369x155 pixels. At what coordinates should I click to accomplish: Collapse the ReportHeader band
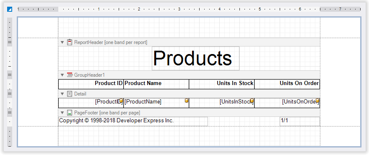62,42
